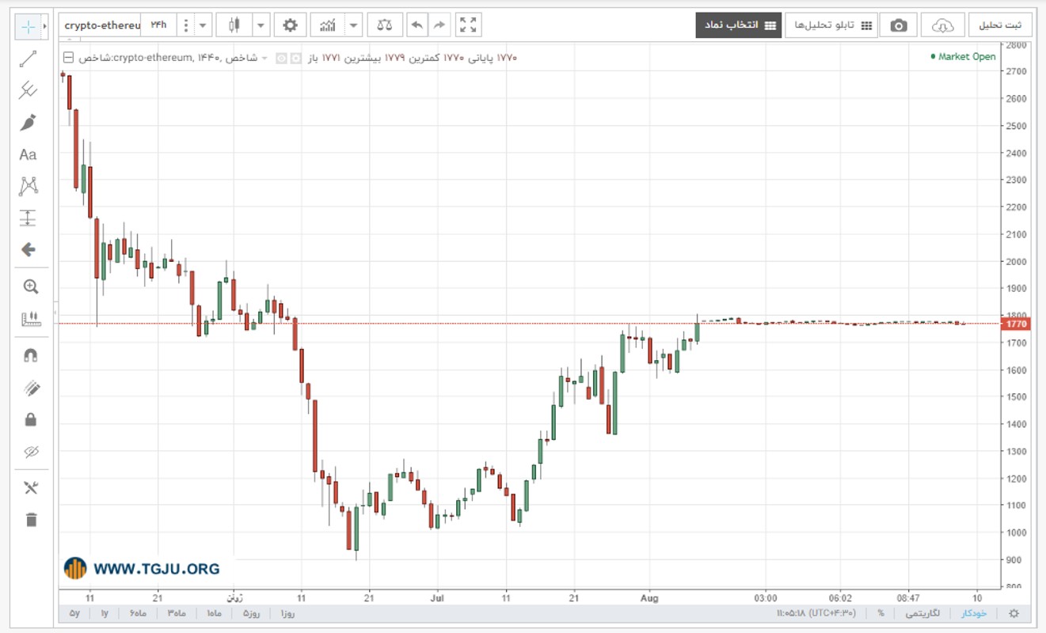This screenshot has width=1046, height=633.
Task: Open indicators dropdown arrow
Action: click(354, 25)
